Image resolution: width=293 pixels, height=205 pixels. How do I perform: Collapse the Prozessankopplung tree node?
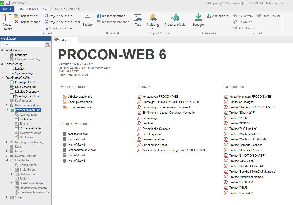[x=7, y=110]
